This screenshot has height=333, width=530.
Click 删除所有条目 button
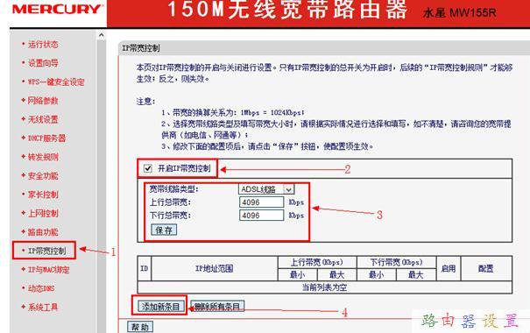tap(217, 307)
